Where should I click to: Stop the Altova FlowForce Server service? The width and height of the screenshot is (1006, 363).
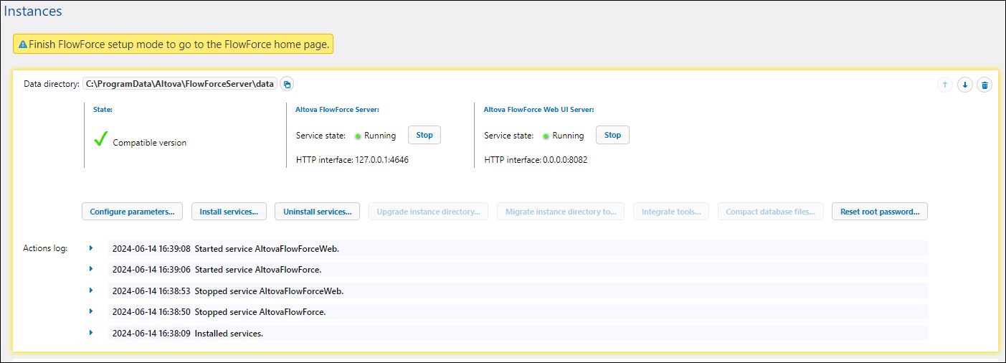424,135
